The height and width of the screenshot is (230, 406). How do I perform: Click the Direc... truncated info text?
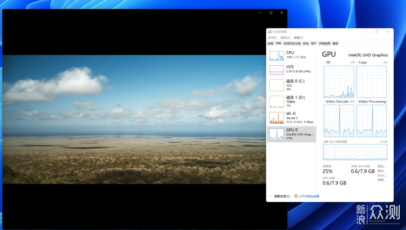click(382, 175)
